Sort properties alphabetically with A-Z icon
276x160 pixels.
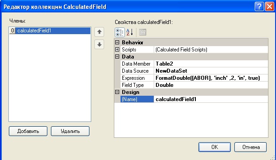tap(129, 32)
